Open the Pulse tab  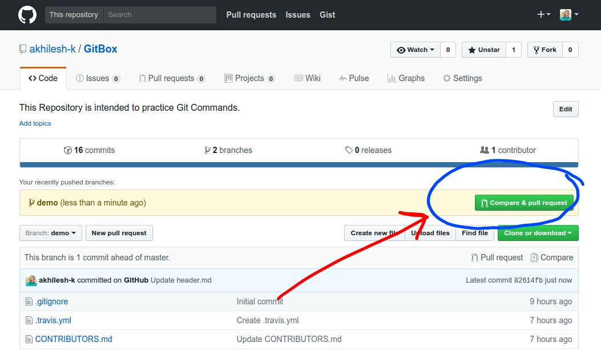point(354,78)
